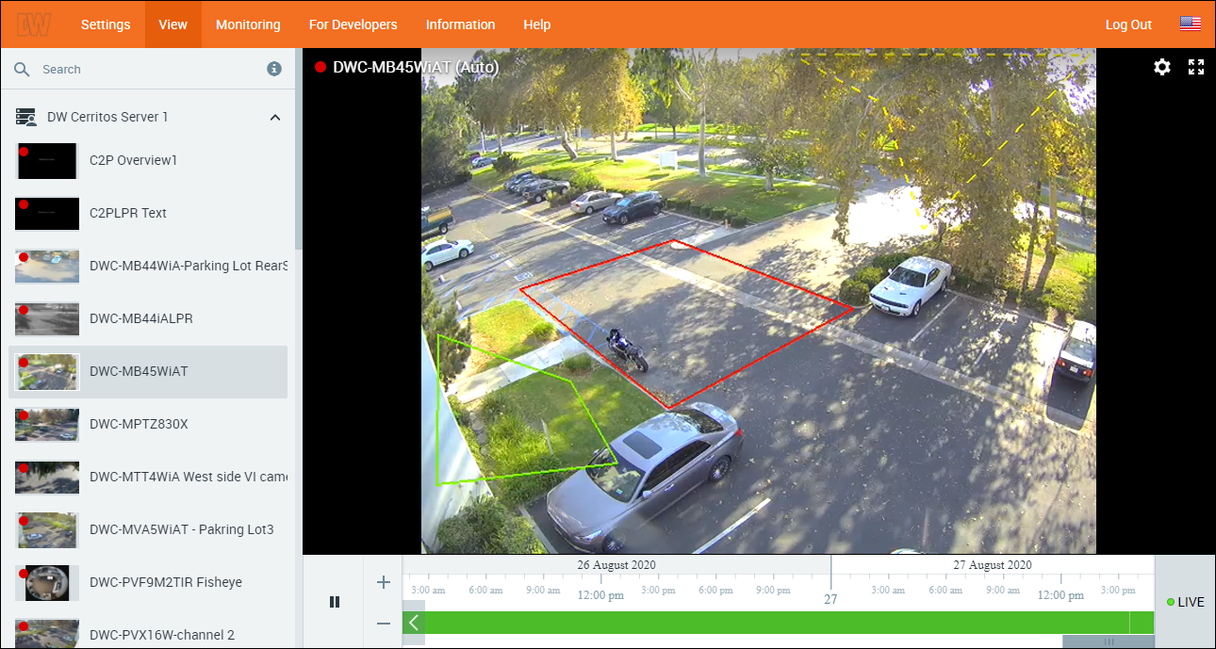Image resolution: width=1216 pixels, height=649 pixels.
Task: Change language via US flag icon
Action: [1190, 24]
